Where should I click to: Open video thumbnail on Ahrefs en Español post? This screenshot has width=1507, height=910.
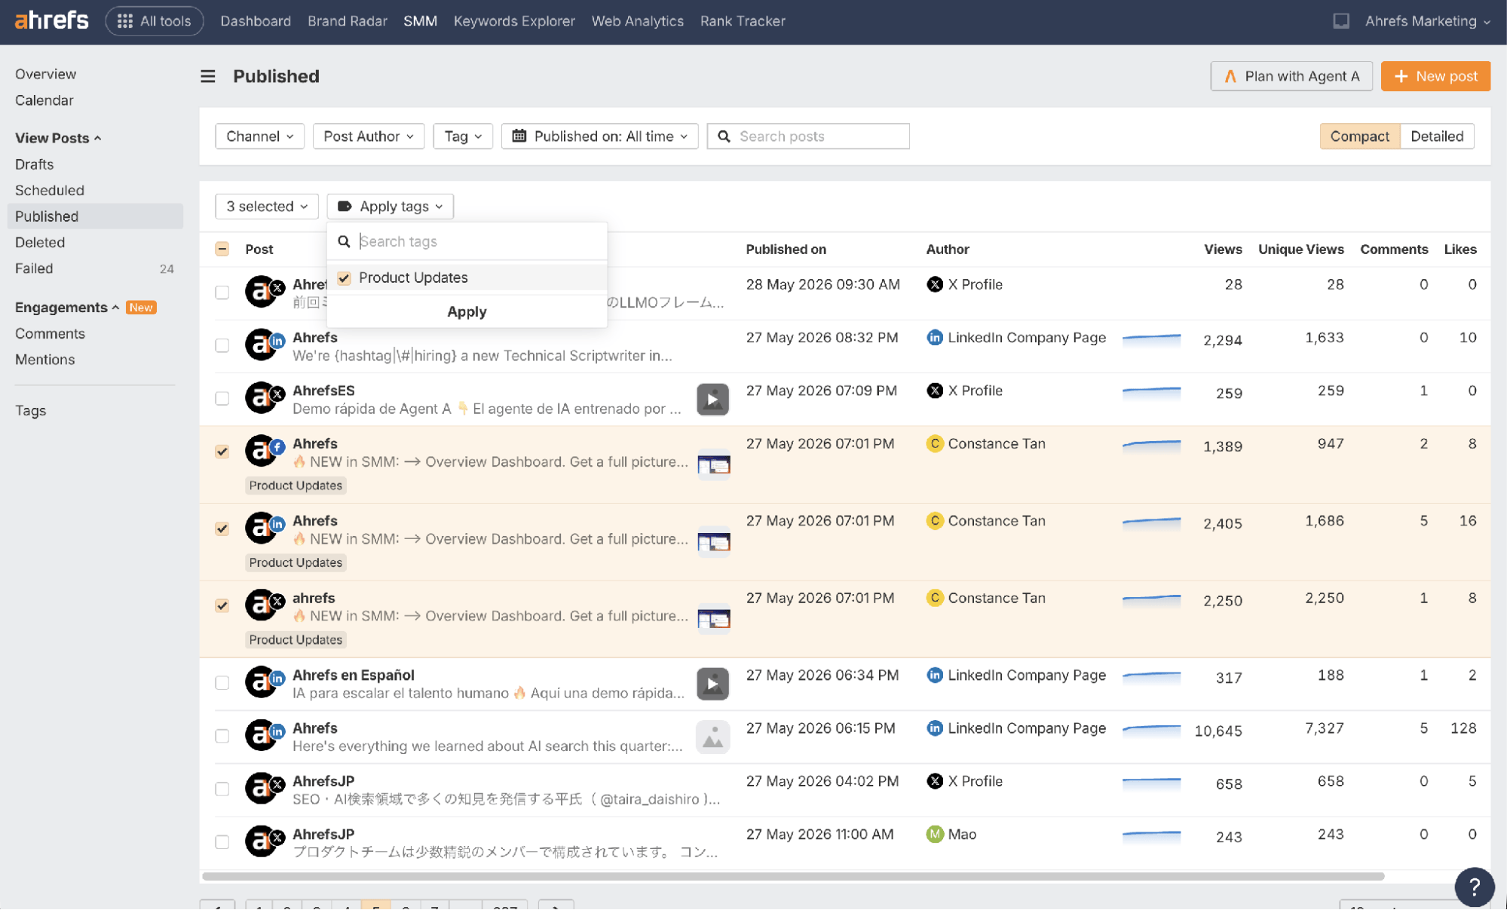[x=712, y=684]
